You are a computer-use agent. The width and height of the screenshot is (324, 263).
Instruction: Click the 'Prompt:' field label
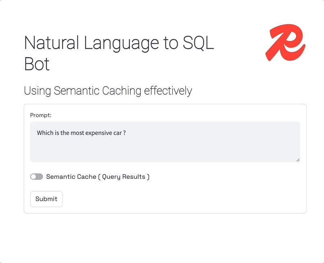(x=41, y=115)
